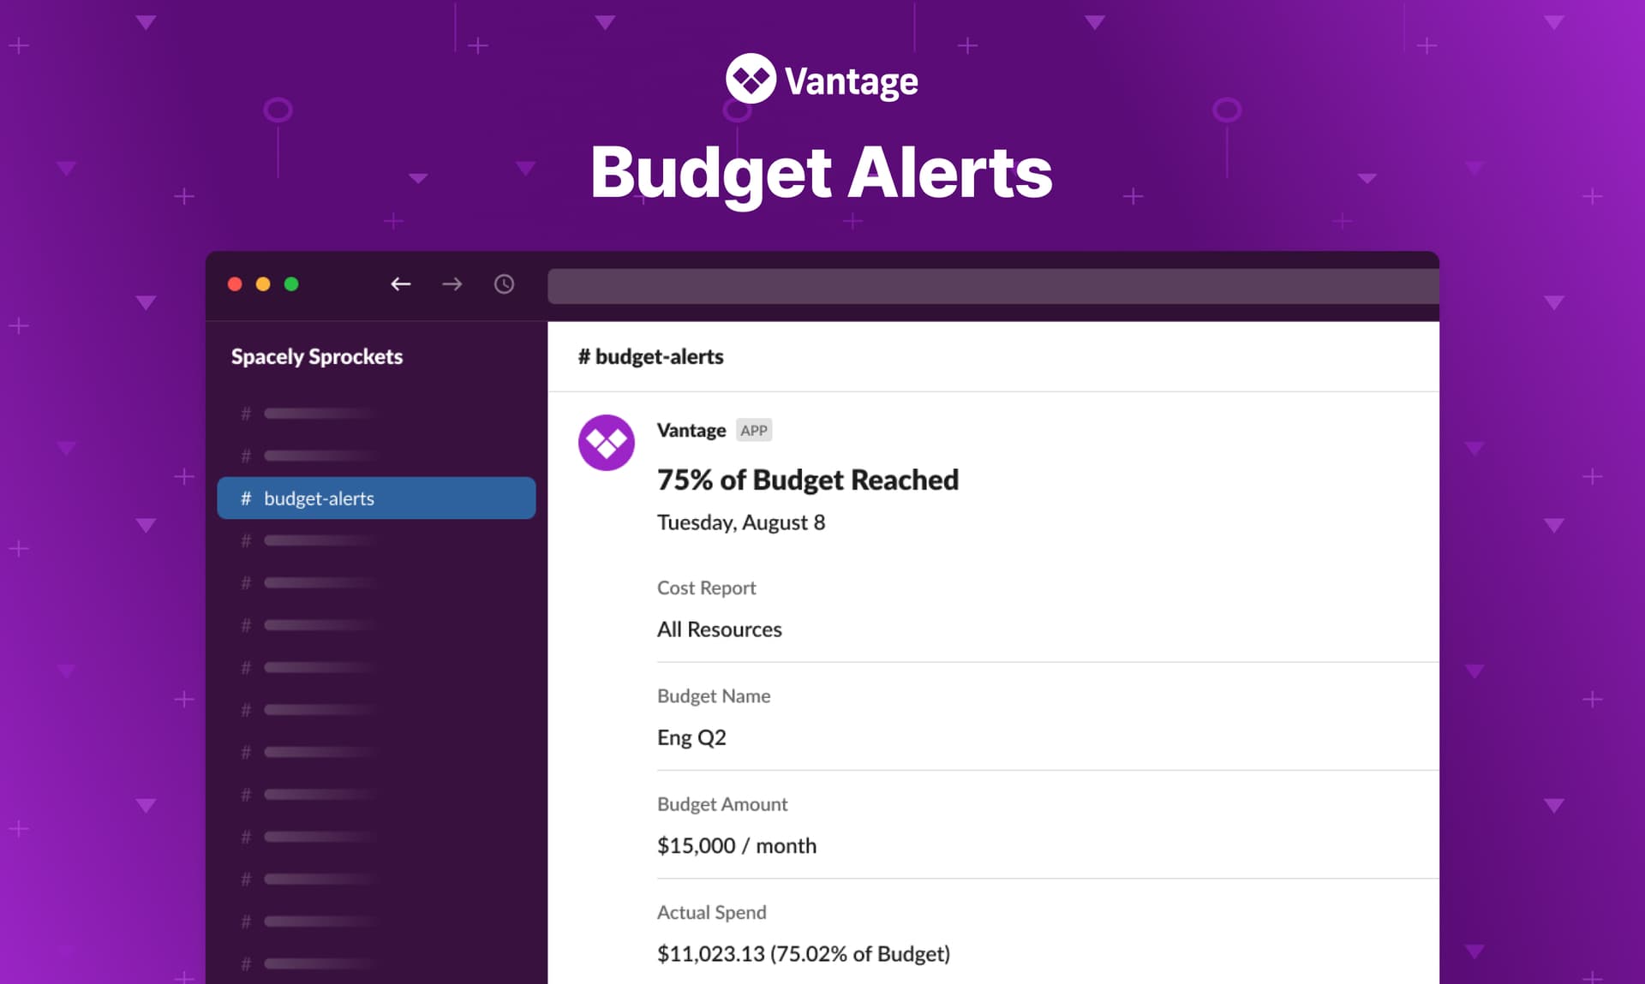Click the hash icon above budget-alerts in sidebar

[x=246, y=456]
